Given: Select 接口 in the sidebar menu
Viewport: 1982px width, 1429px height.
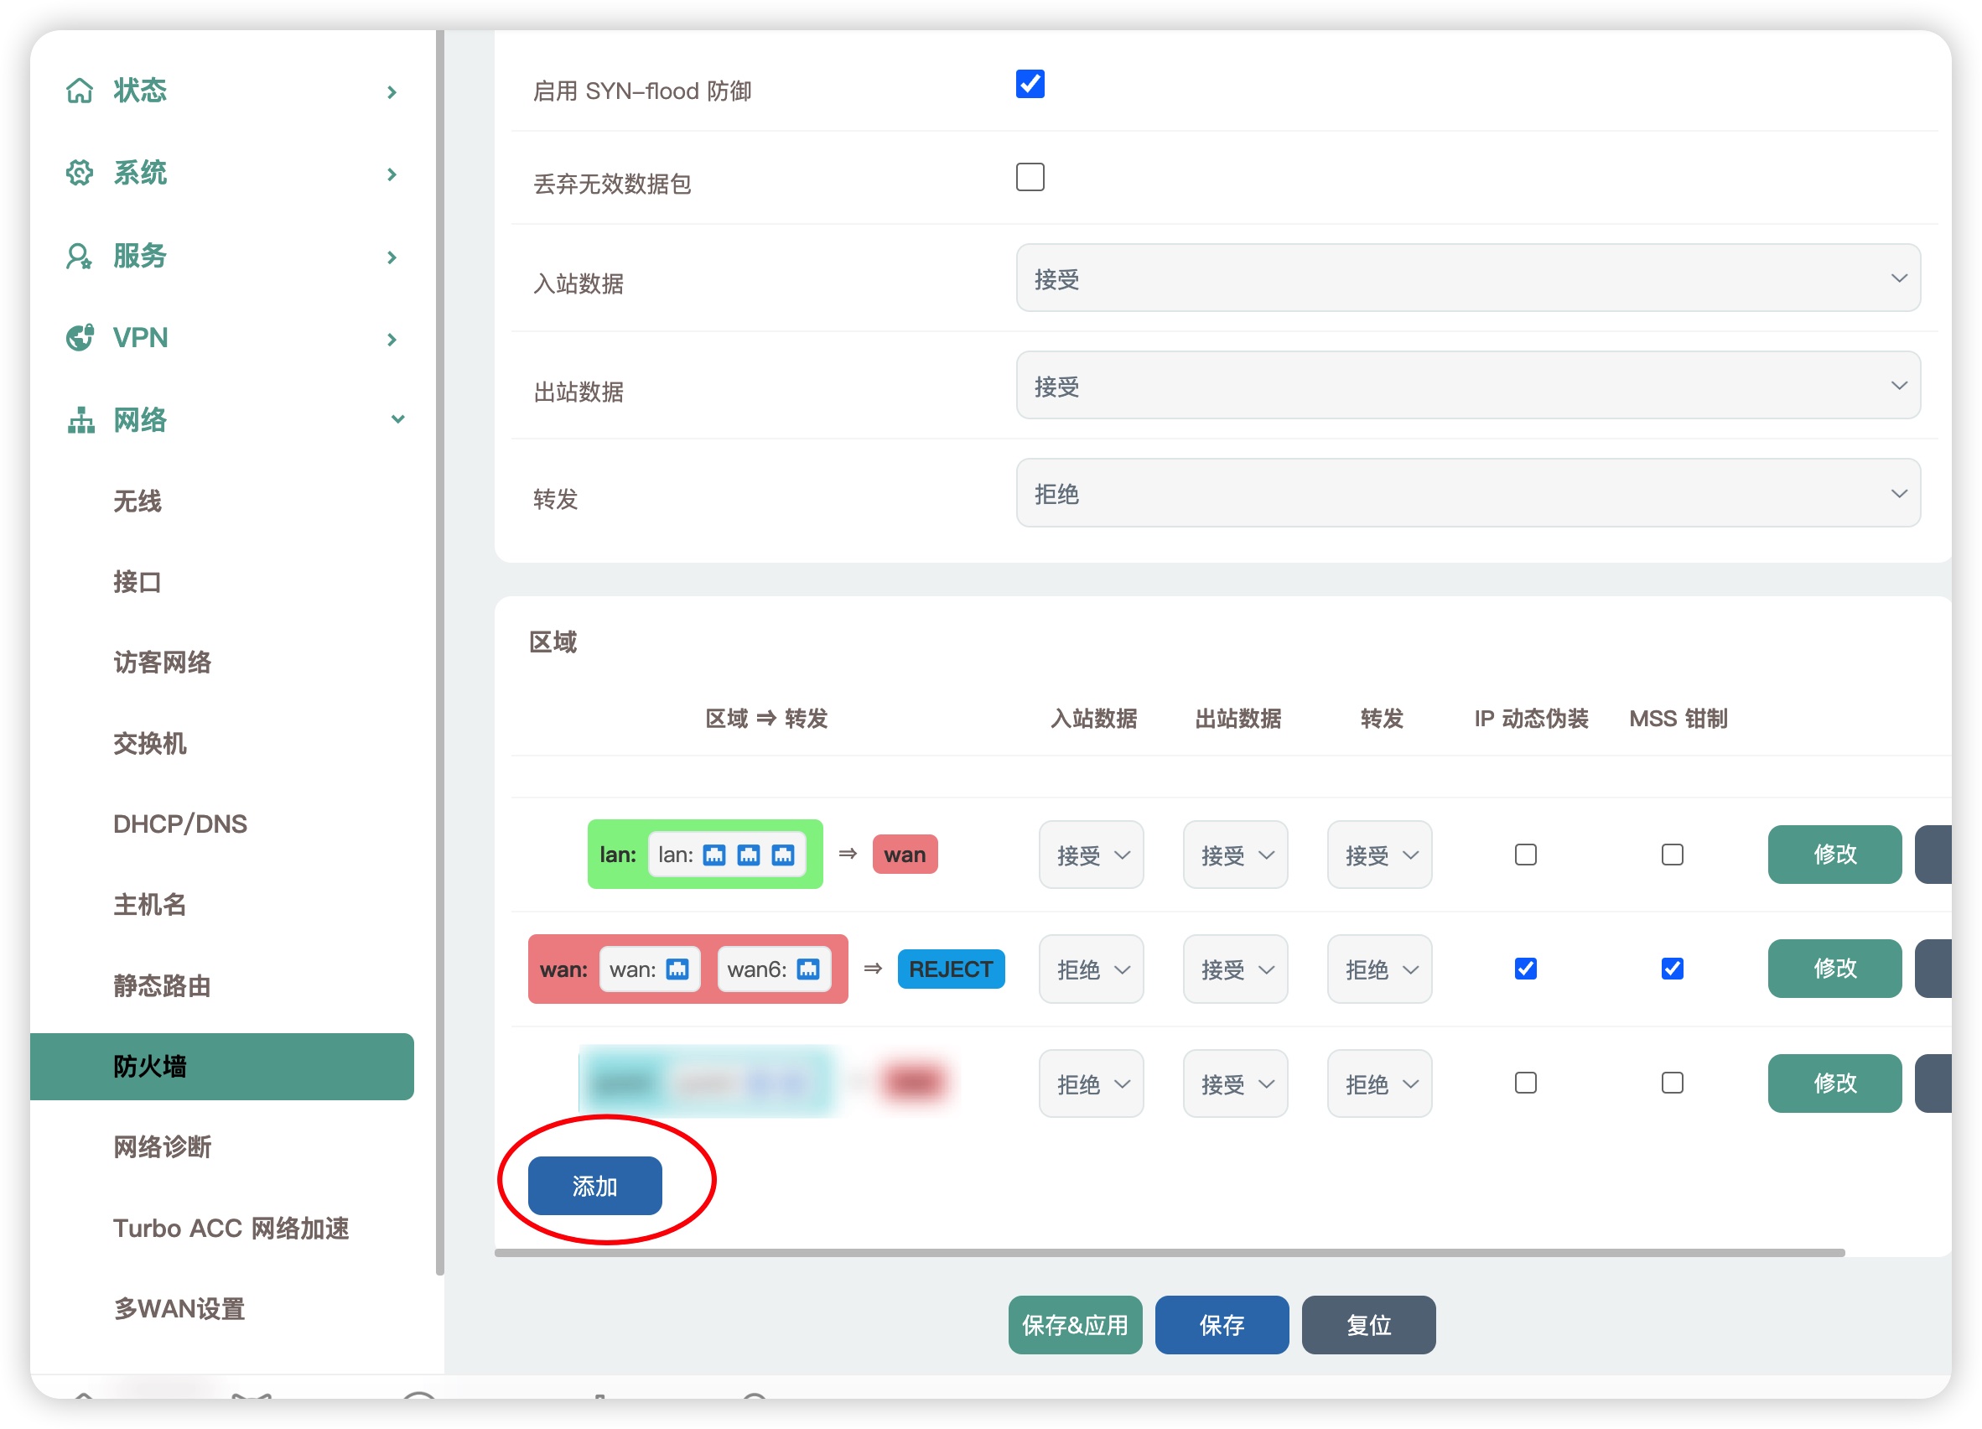Looking at the screenshot, I should tap(137, 581).
